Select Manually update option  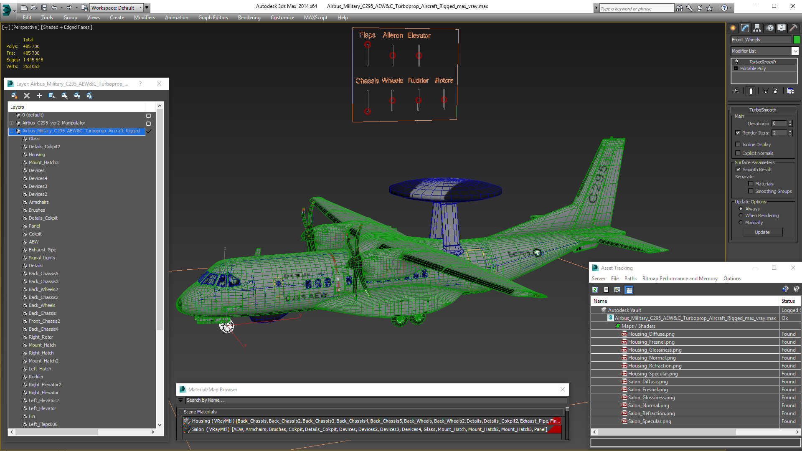pos(741,223)
